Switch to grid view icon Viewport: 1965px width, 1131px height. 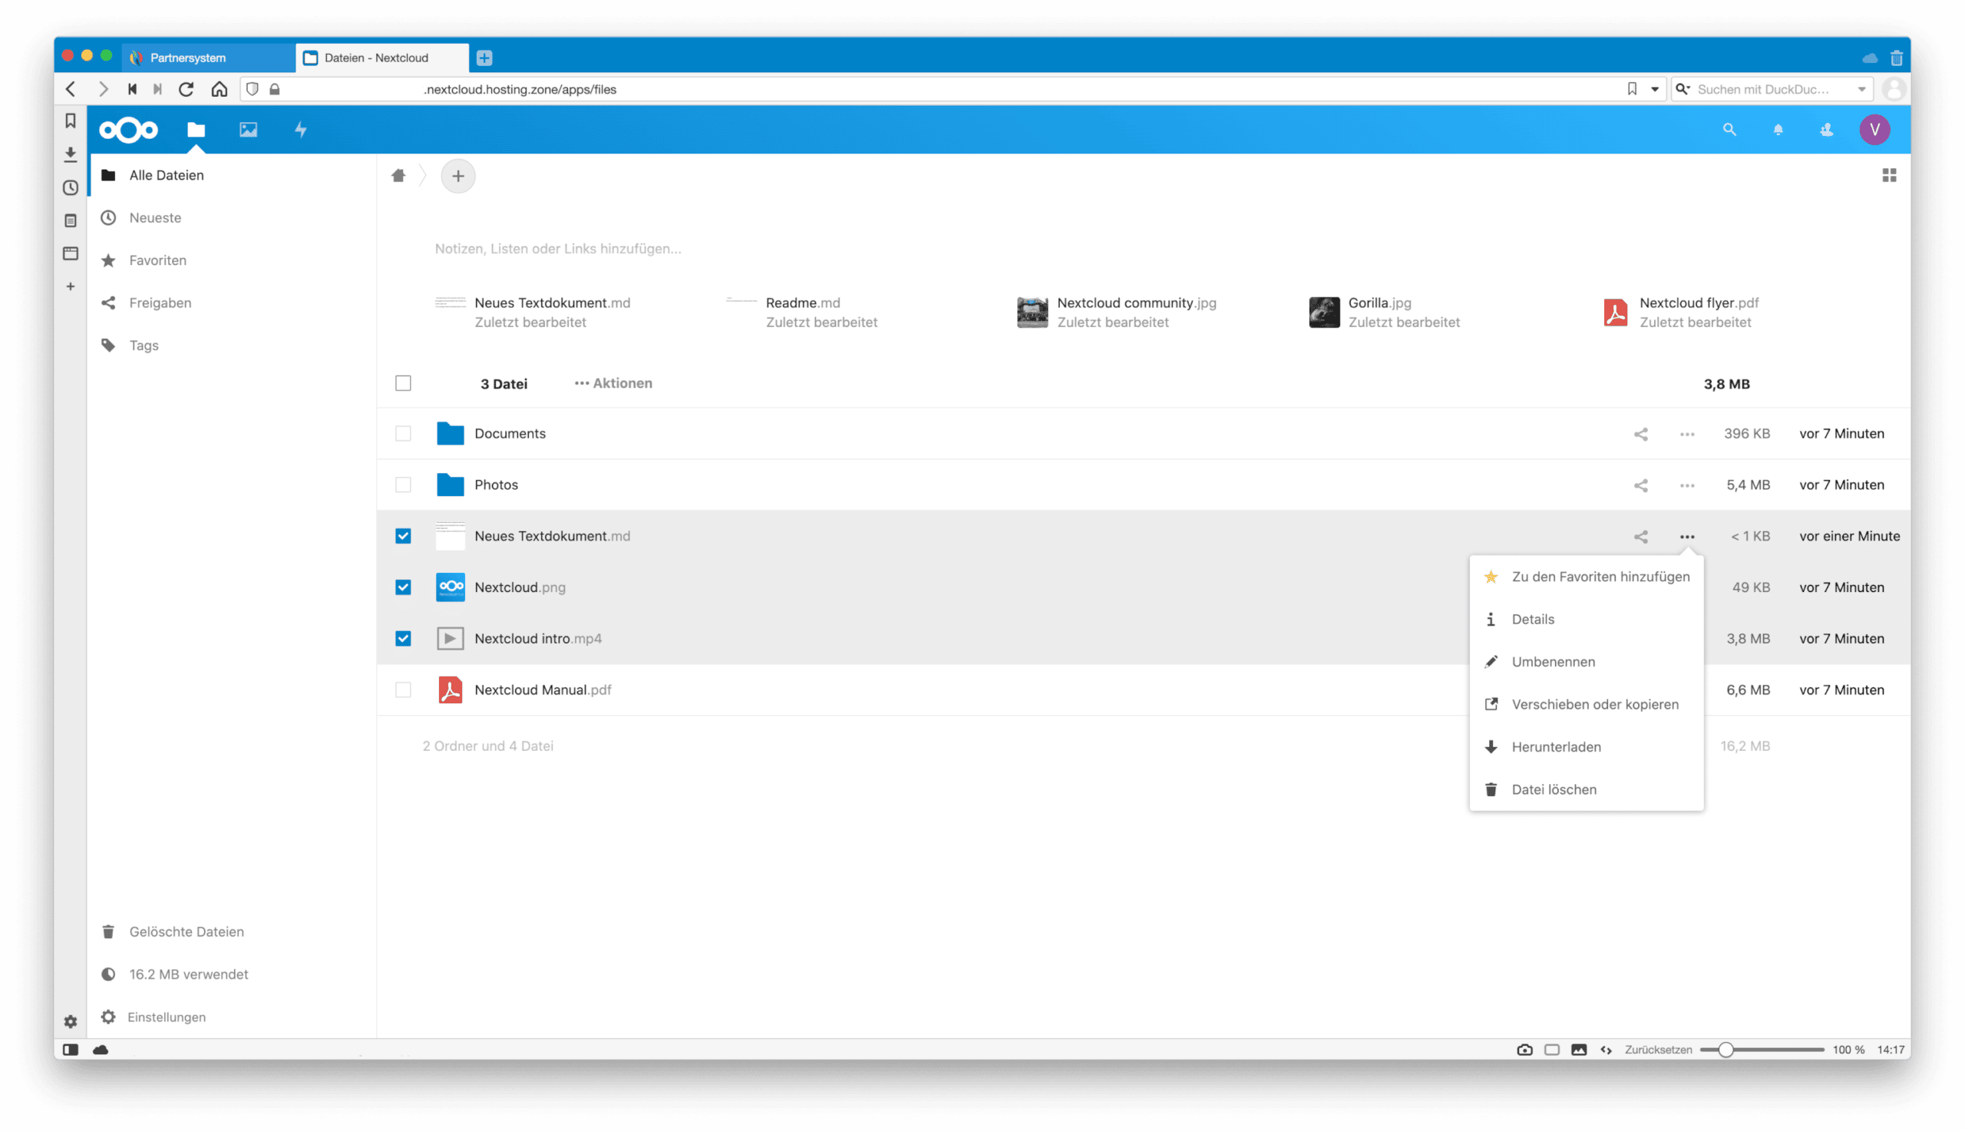(1889, 176)
